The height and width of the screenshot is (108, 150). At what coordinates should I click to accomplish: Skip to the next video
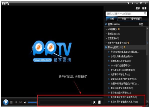coord(20,102)
